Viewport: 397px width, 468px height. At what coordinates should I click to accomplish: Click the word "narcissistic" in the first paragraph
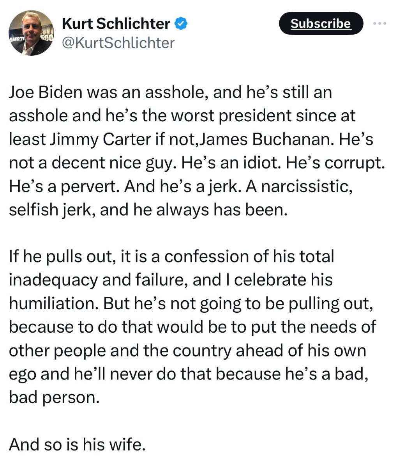(x=307, y=186)
